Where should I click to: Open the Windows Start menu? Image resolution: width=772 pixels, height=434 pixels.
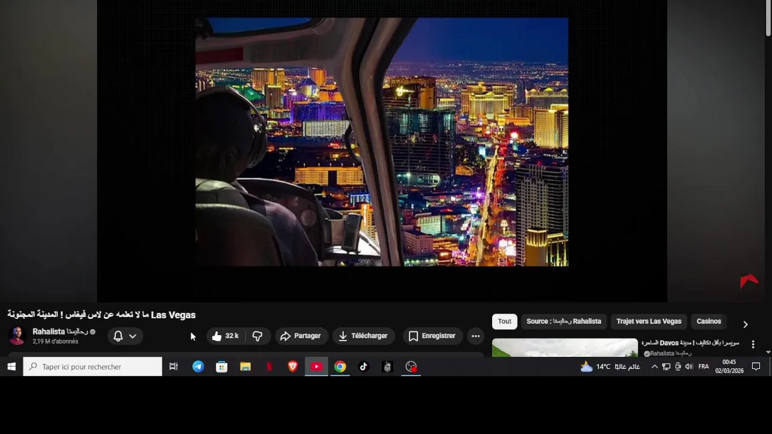(11, 366)
